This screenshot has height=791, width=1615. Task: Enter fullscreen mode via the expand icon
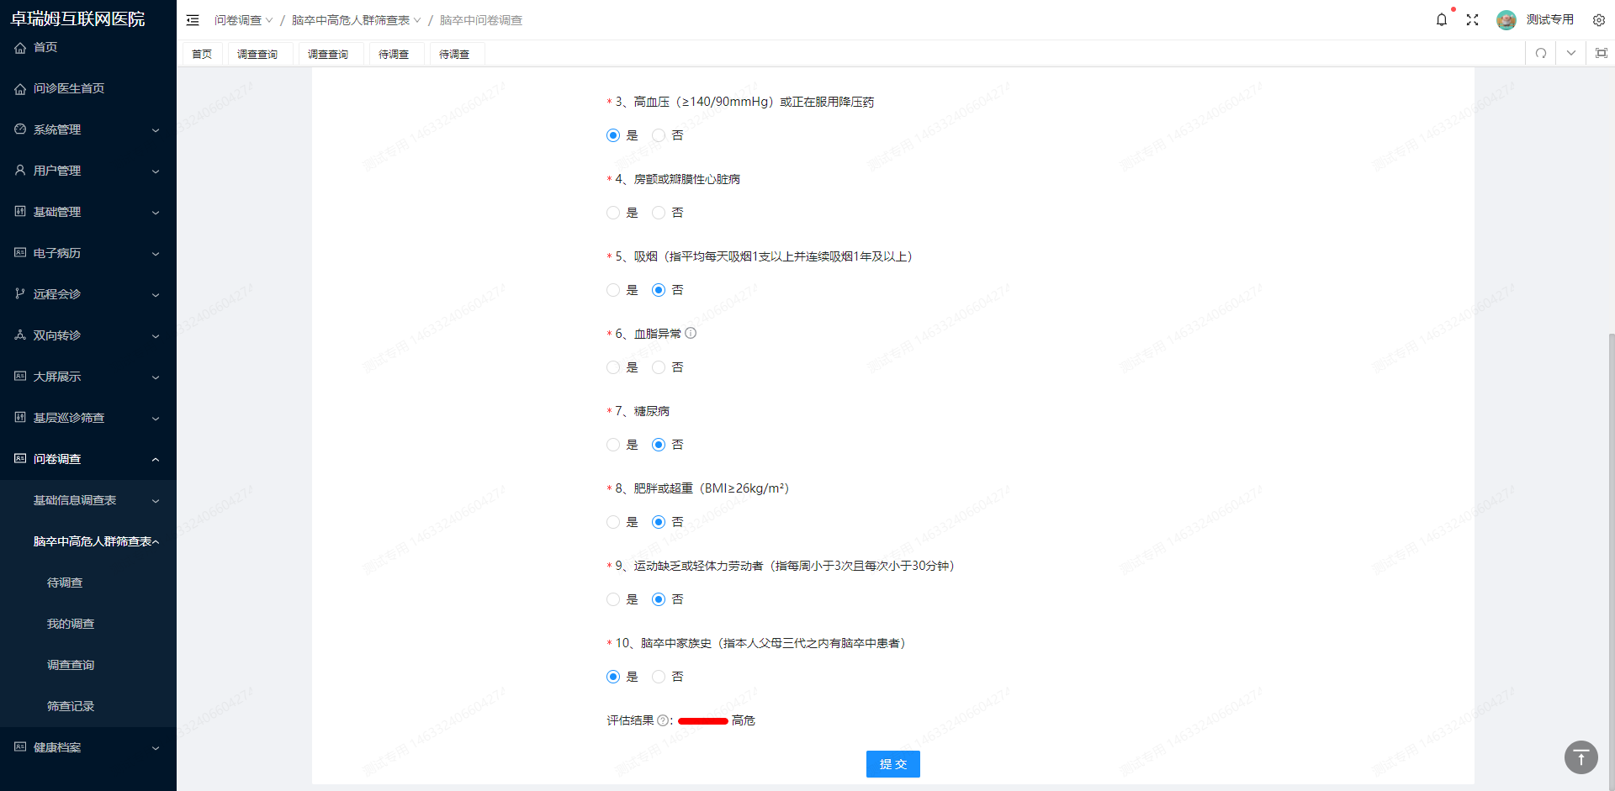(x=1473, y=19)
